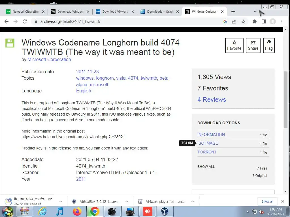The height and width of the screenshot is (217, 290).
Task: Close the downloads bar
Action: tap(283, 201)
